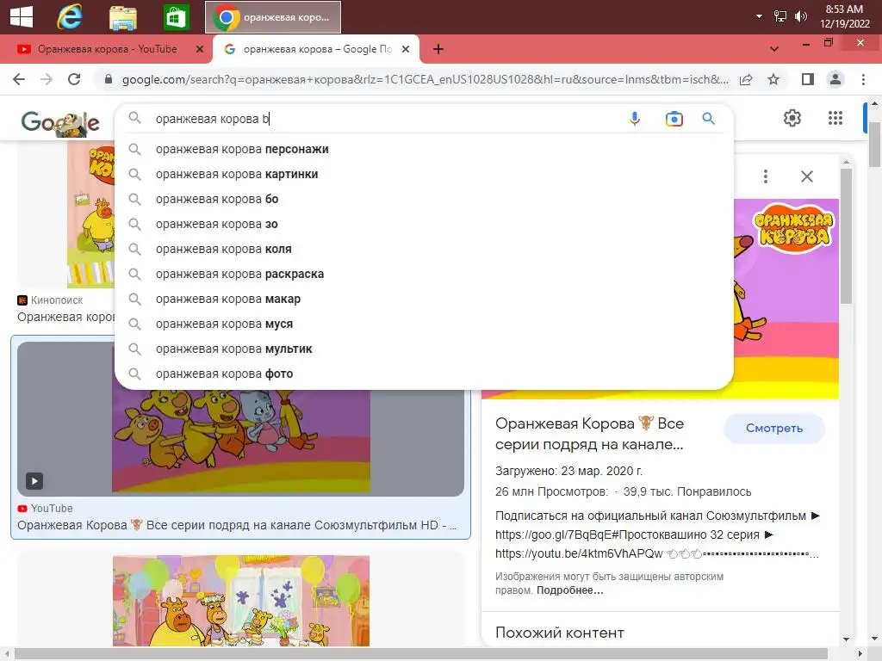Image resolution: width=882 pixels, height=661 pixels.
Task: Choose suggestion оранжевая корова бо
Action: (x=424, y=199)
